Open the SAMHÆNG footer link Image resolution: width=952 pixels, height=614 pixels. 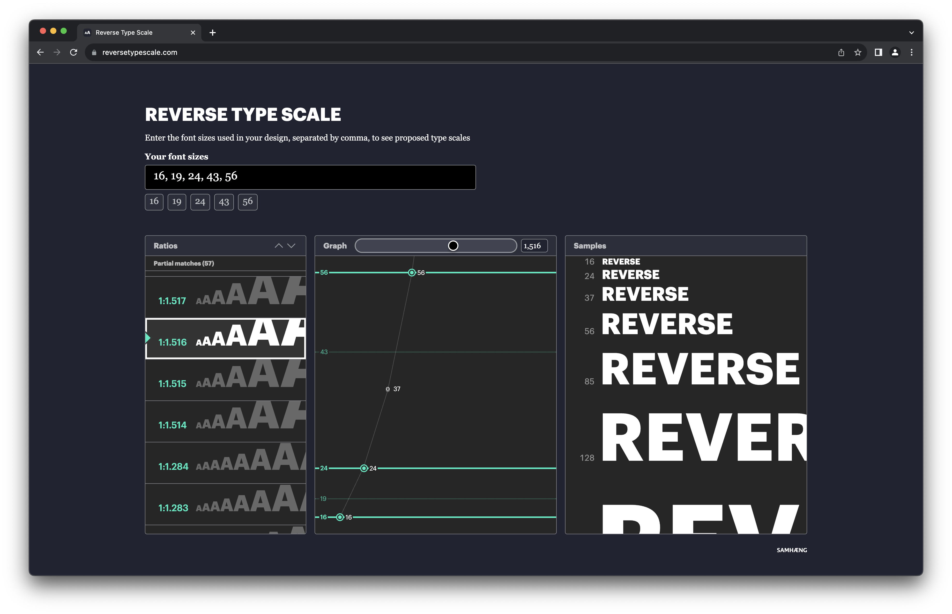point(791,550)
